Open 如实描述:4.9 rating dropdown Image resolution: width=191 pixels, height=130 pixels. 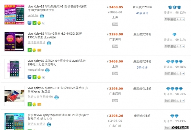click(174, 74)
